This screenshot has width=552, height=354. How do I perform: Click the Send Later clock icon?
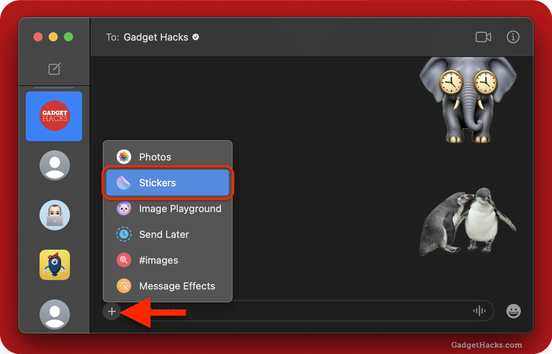coord(124,234)
